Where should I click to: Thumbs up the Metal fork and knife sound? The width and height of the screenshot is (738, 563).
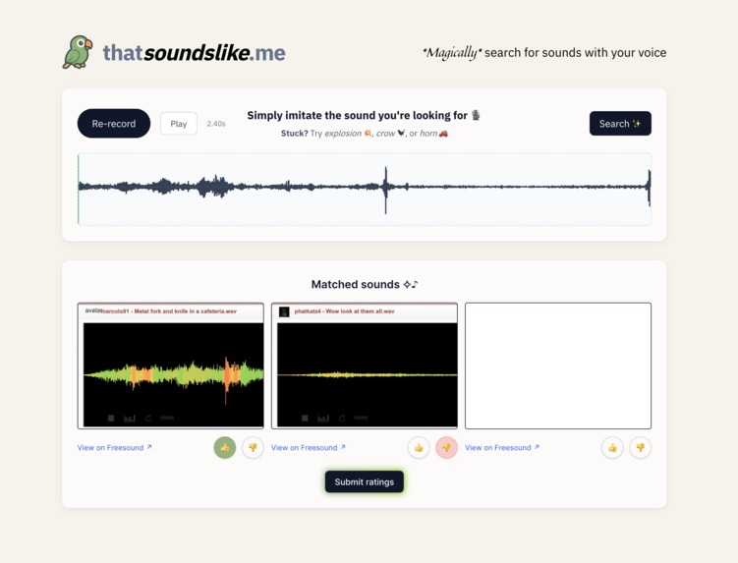coord(224,448)
